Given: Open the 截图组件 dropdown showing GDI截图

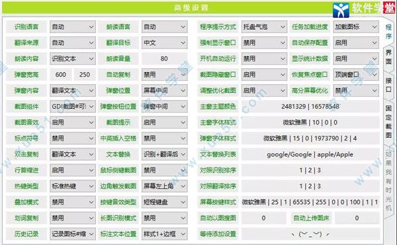Looking at the screenshot, I should point(73,107).
